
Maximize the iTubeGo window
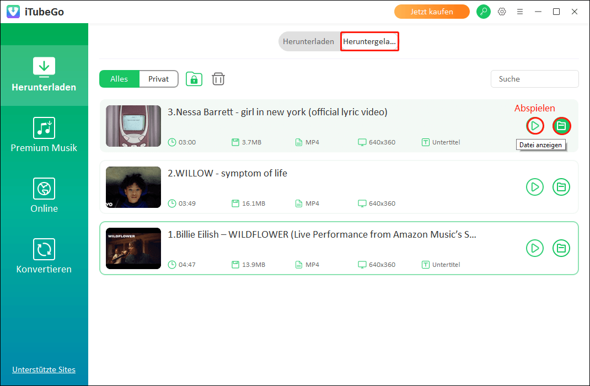(556, 12)
